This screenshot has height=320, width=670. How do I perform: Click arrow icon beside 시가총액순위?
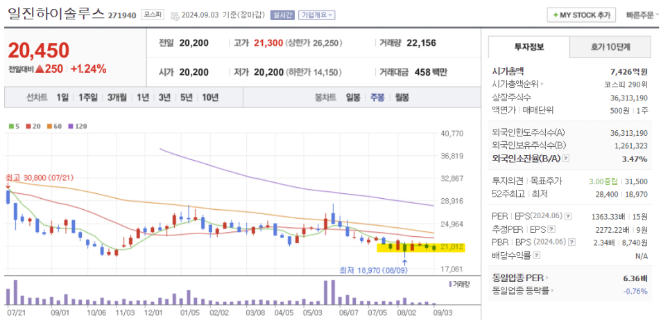pos(542,85)
